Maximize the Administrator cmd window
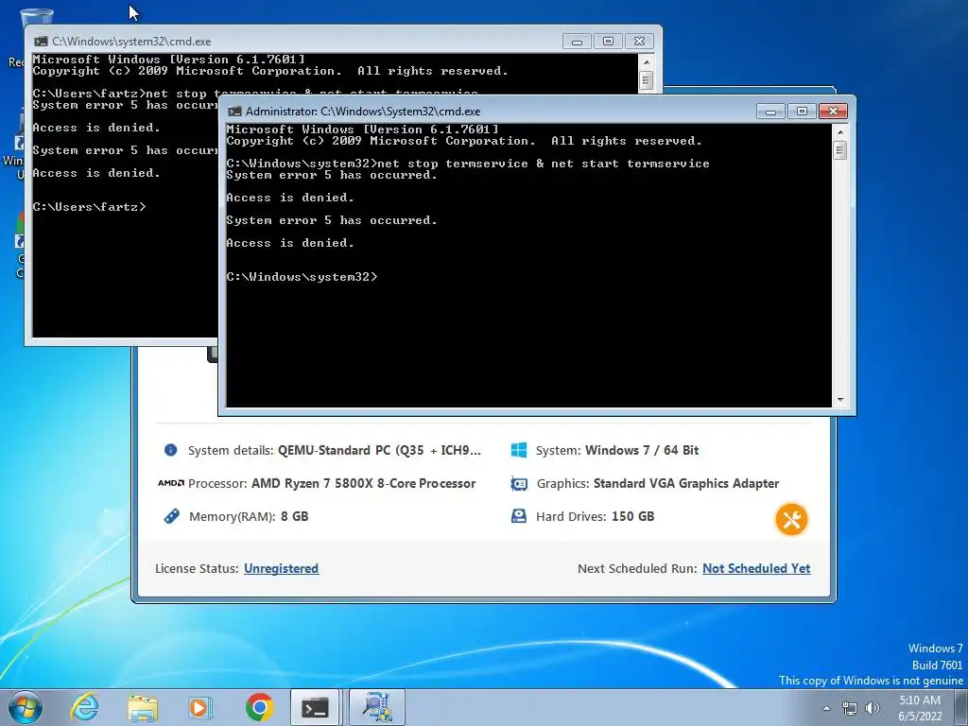 [x=802, y=112]
